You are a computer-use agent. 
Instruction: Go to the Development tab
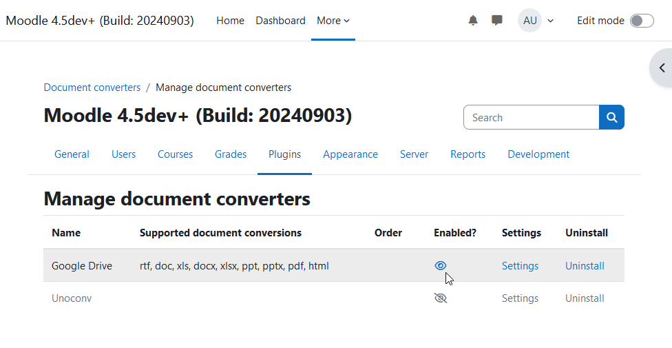[x=538, y=154]
